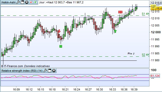Click the RSI 100 scale label

click(154, 70)
